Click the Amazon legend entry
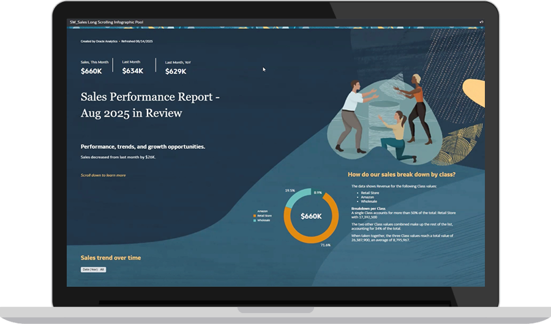This screenshot has height=324, width=551. [x=262, y=211]
